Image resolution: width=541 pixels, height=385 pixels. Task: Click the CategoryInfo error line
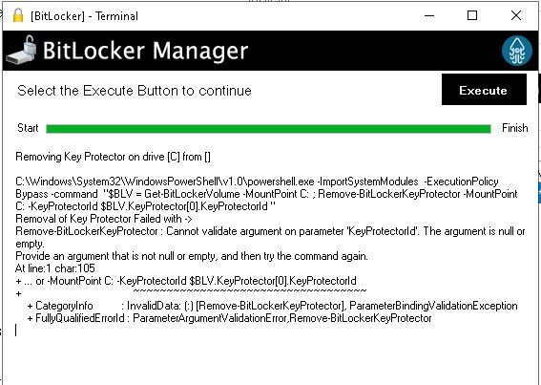(x=272, y=306)
